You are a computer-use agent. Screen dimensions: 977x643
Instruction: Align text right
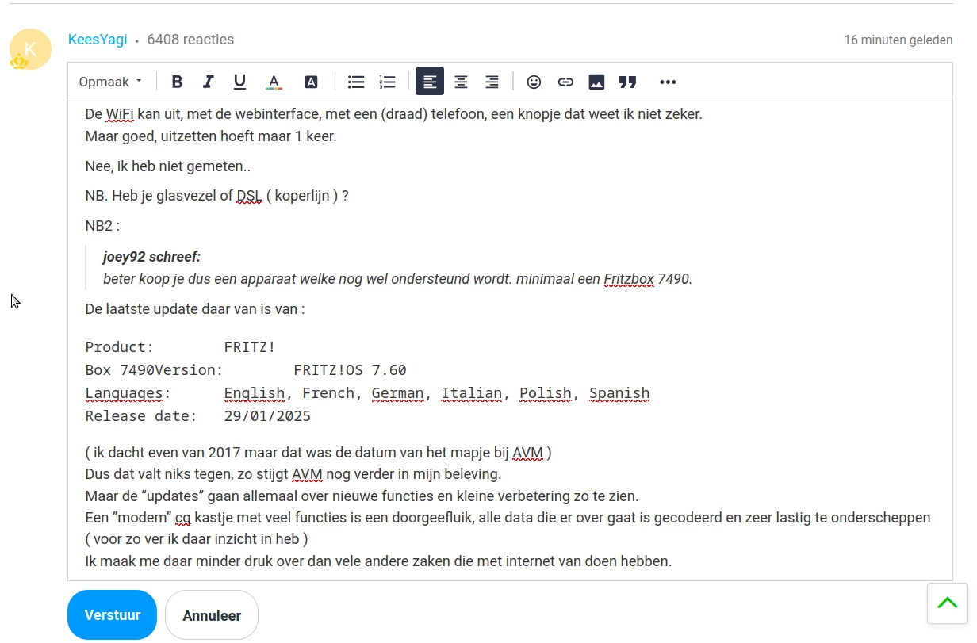(x=492, y=82)
